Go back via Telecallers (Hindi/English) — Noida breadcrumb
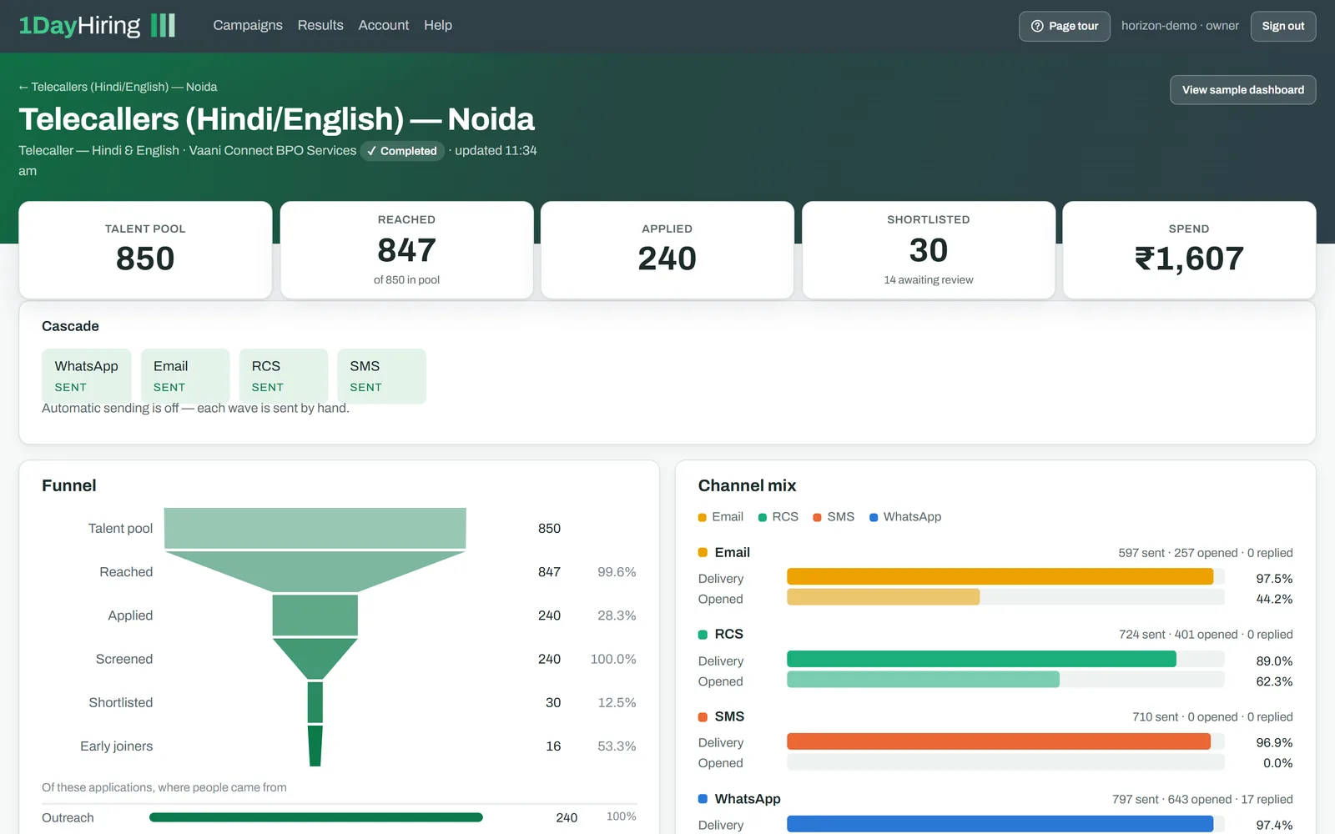 (118, 87)
